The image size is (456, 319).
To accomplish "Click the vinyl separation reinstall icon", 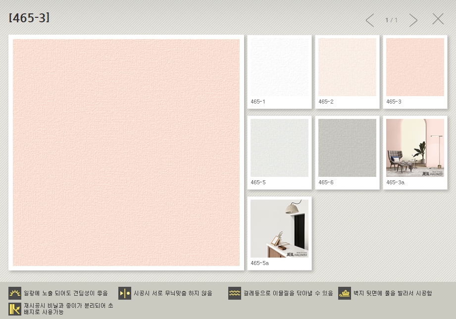I will click(15, 309).
